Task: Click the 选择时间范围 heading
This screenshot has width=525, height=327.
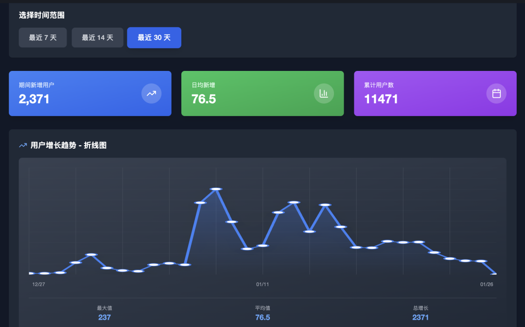Action: (42, 15)
